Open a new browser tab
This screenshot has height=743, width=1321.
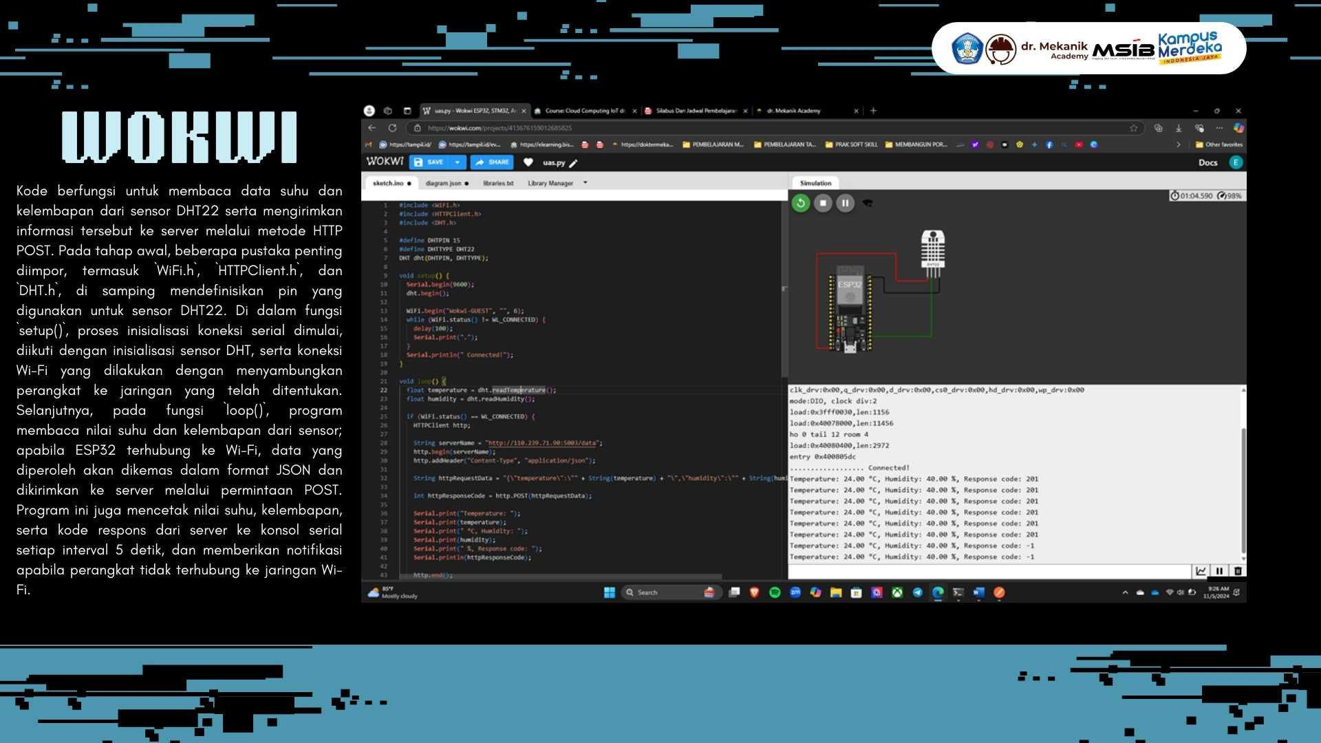pos(873,111)
